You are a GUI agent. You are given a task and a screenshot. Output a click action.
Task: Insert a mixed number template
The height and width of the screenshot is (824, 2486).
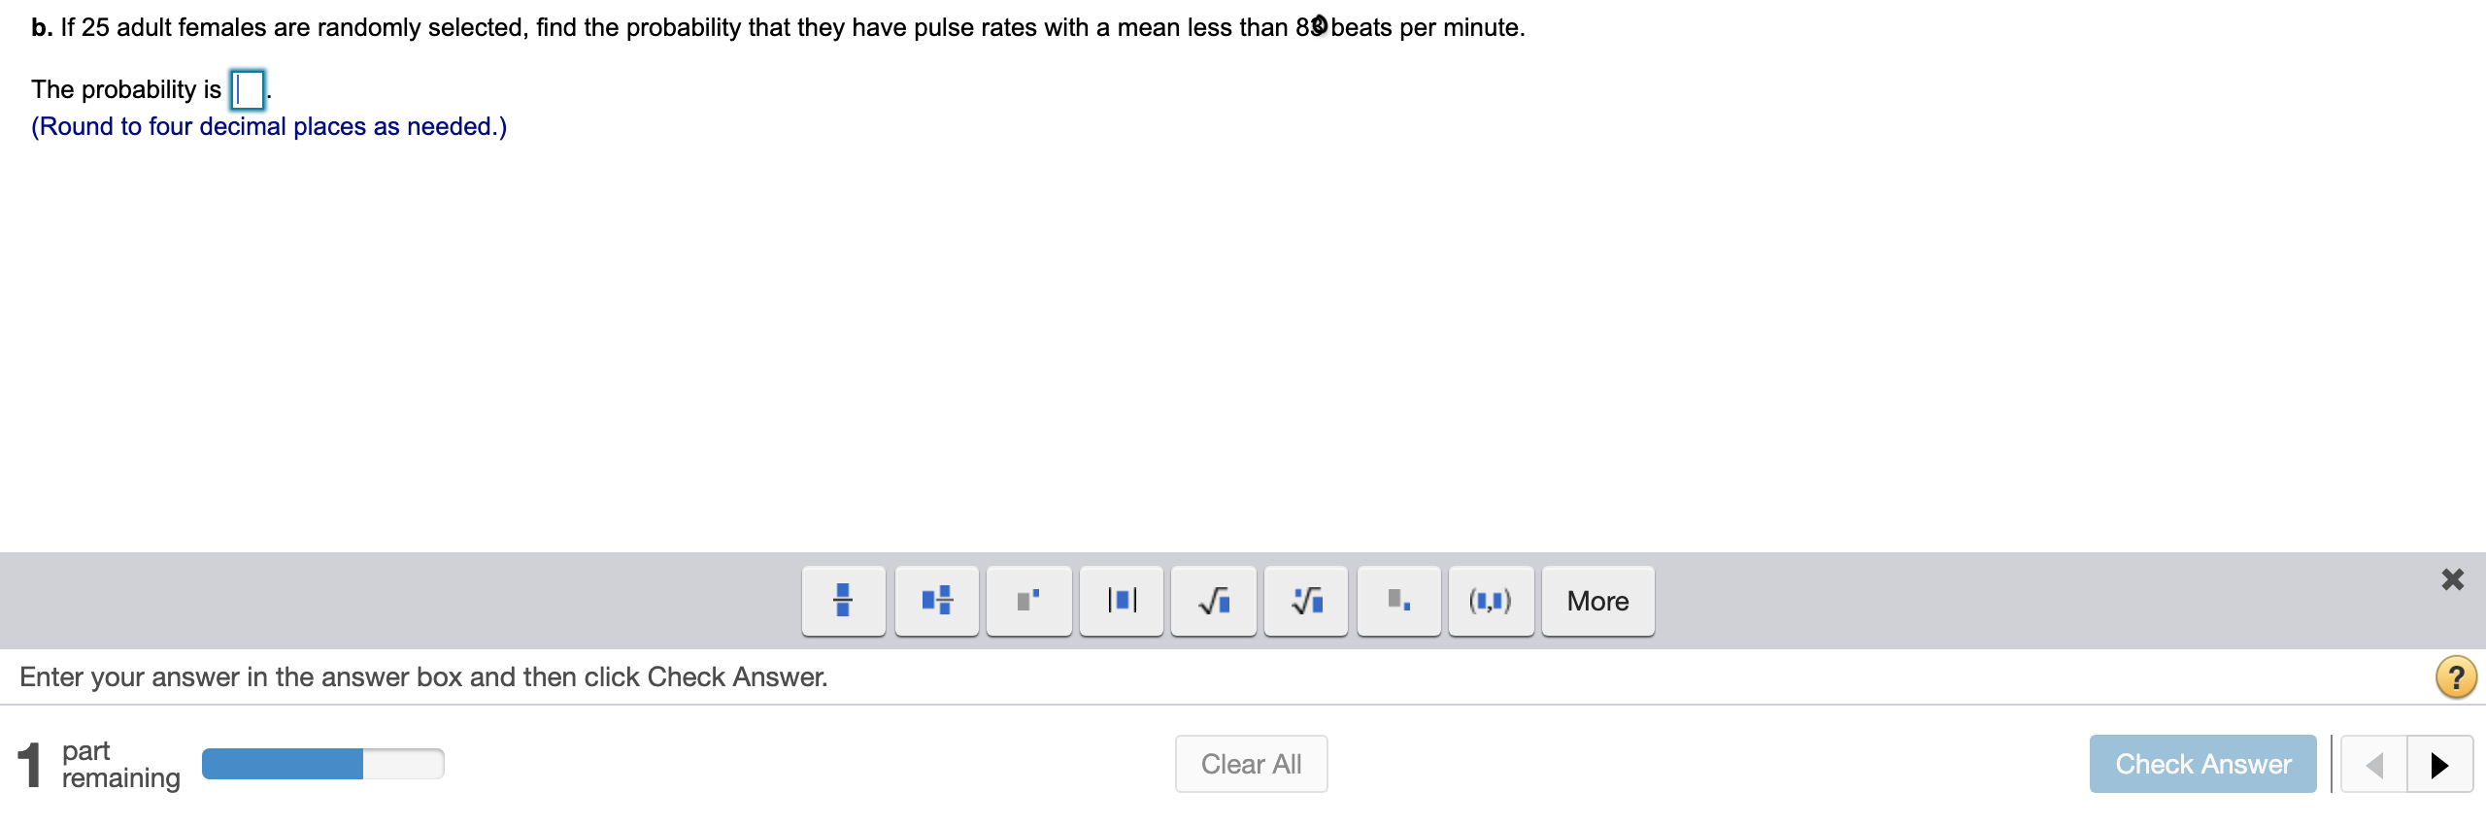click(x=934, y=601)
